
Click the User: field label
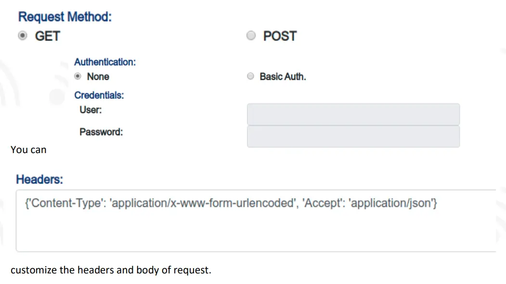tap(91, 110)
